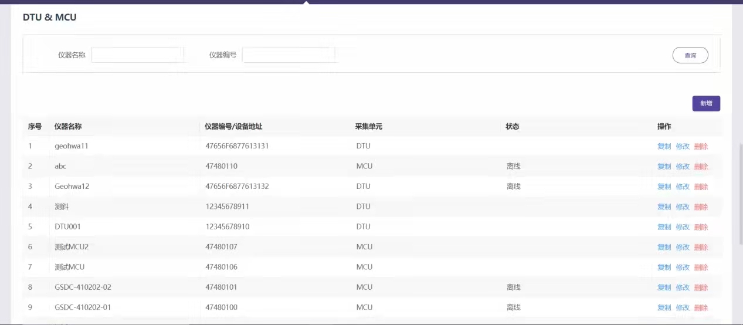
Task: Delete the DTU001 instrument row
Action: pos(701,227)
